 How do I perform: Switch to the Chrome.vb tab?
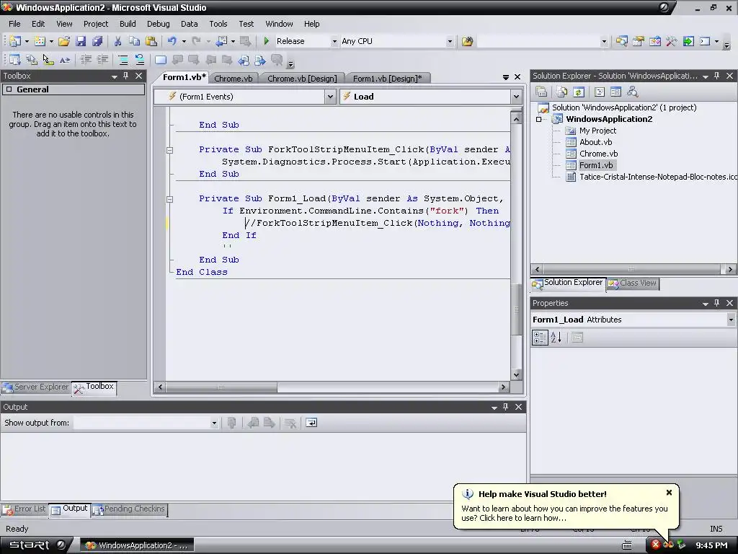tap(233, 79)
